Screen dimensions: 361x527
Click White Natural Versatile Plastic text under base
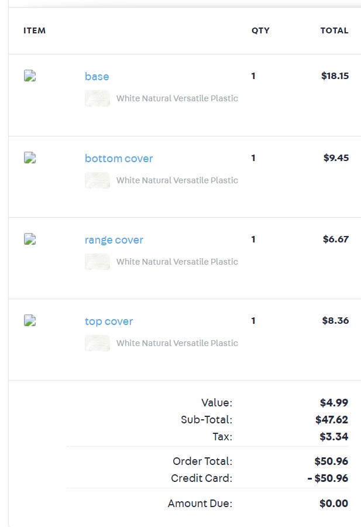[x=177, y=98]
